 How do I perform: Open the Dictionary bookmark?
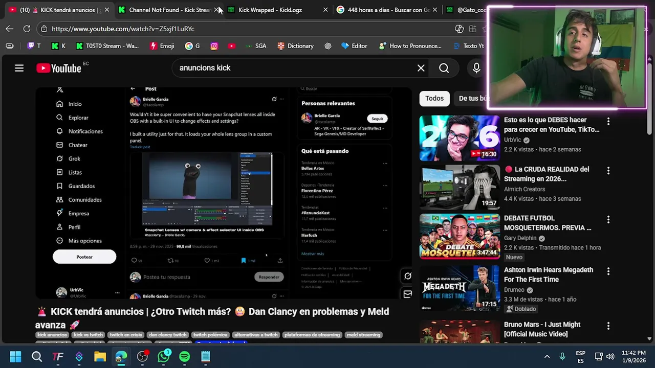point(296,46)
